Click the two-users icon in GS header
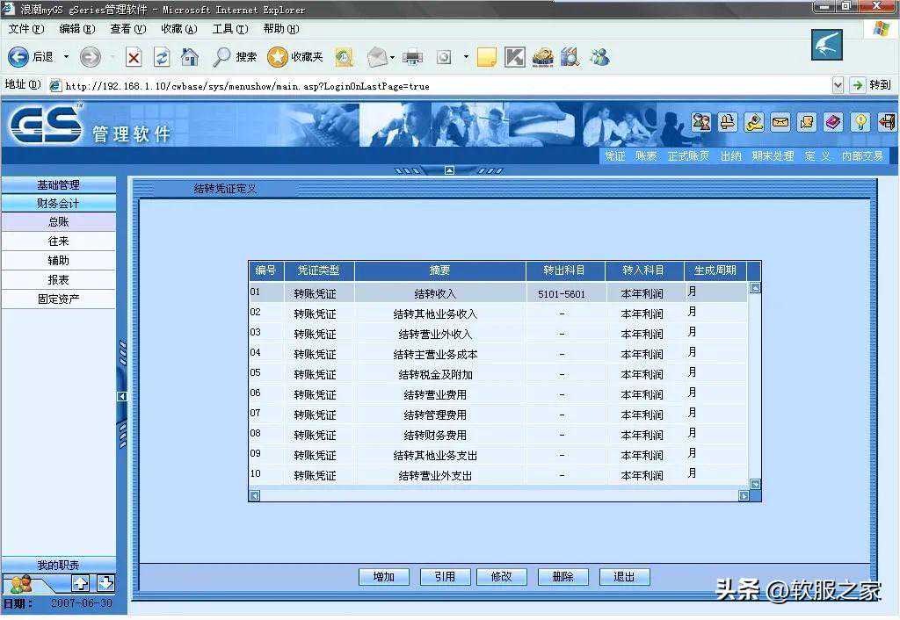Viewport: 900px width, 620px height. 700,122
